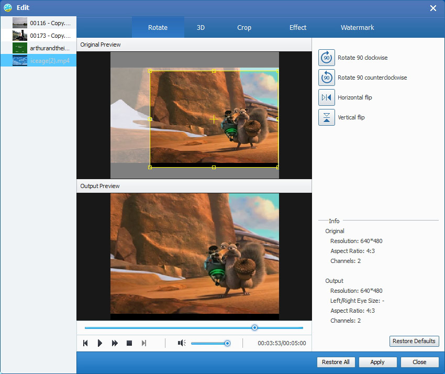Click the Output Preview heading
The height and width of the screenshot is (374, 445).
coord(100,186)
